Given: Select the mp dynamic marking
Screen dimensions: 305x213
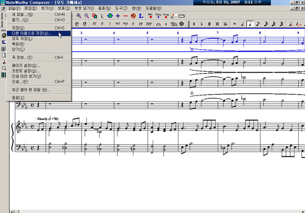Looking at the screenshot, I should pyautogui.click(x=126, y=24).
